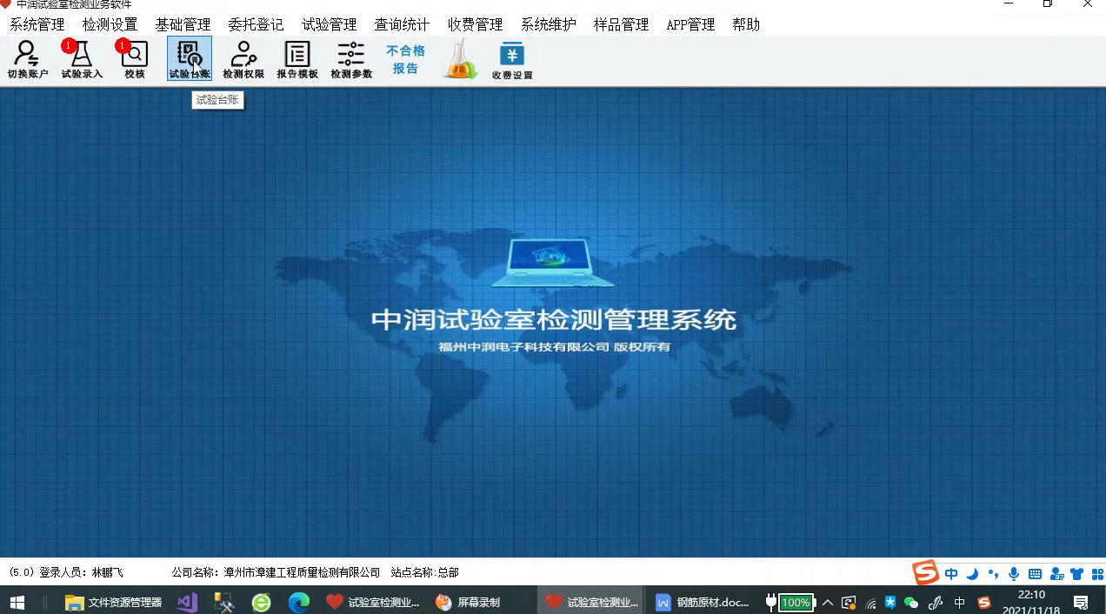Screen dimensions: 1106x614
Task: Open the 试验管理 menu
Action: (330, 24)
